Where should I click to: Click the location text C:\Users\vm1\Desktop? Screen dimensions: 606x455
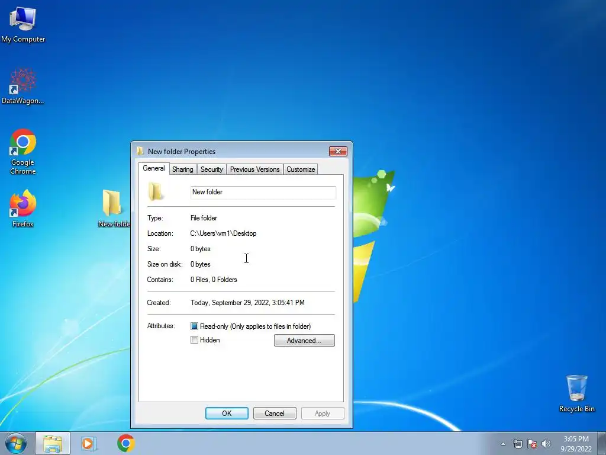click(x=223, y=233)
